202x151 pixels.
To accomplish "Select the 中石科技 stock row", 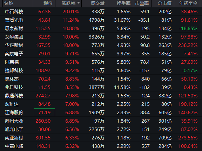I will click(101, 12).
